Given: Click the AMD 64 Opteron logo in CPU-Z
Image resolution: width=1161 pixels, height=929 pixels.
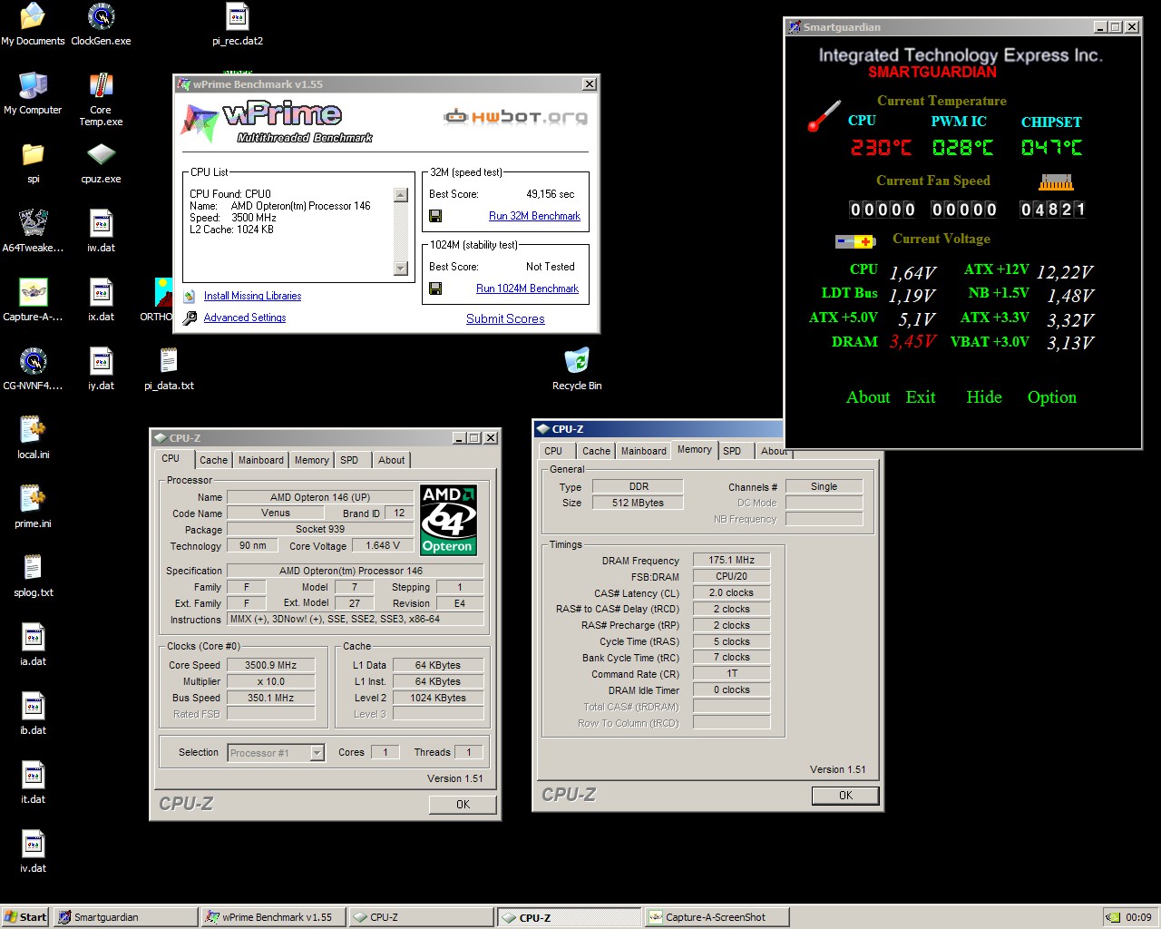Looking at the screenshot, I should (448, 520).
